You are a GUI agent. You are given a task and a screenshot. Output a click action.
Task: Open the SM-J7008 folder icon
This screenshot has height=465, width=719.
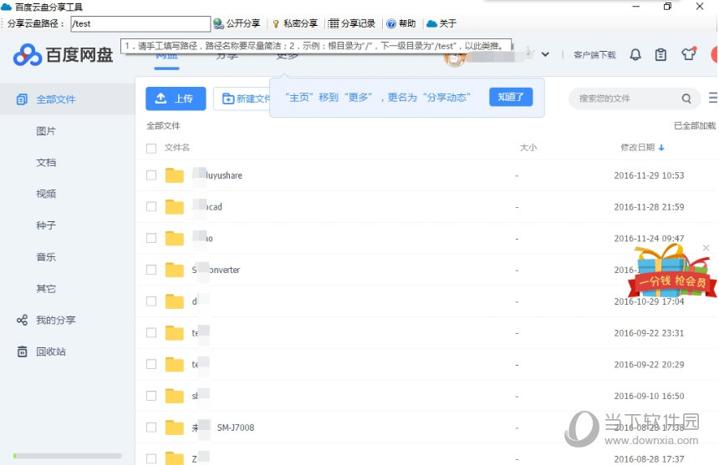[174, 427]
